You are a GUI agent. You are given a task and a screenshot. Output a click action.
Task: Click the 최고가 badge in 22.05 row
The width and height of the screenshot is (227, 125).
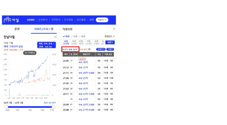82,59
